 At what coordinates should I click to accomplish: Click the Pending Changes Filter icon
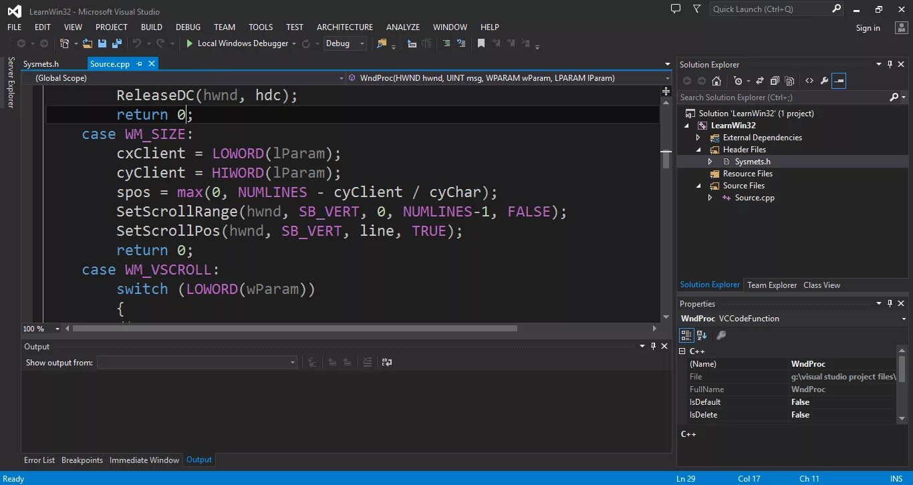tap(738, 81)
